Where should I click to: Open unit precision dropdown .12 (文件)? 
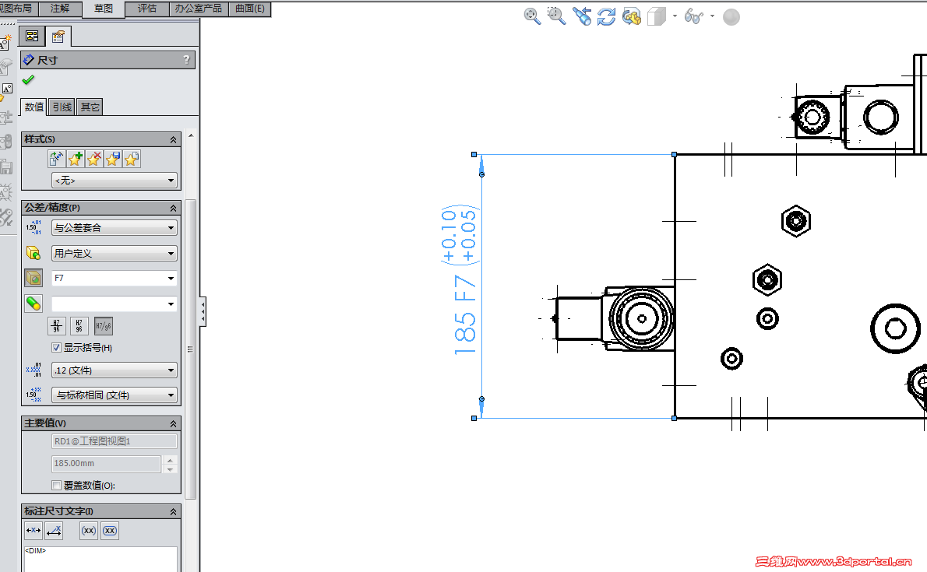(114, 370)
